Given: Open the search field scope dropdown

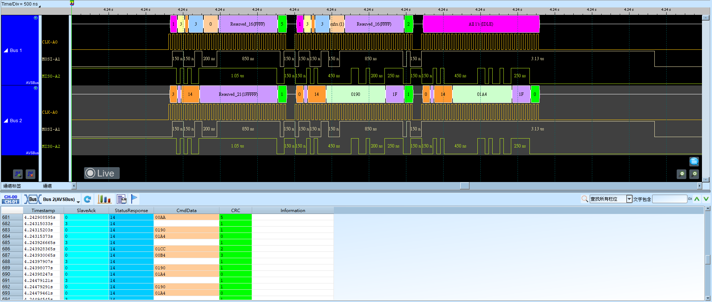Looking at the screenshot, I should (629, 199).
